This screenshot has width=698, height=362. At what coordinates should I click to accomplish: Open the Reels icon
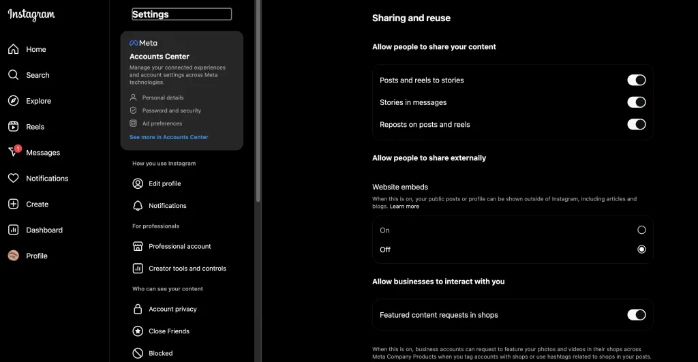[x=14, y=127]
